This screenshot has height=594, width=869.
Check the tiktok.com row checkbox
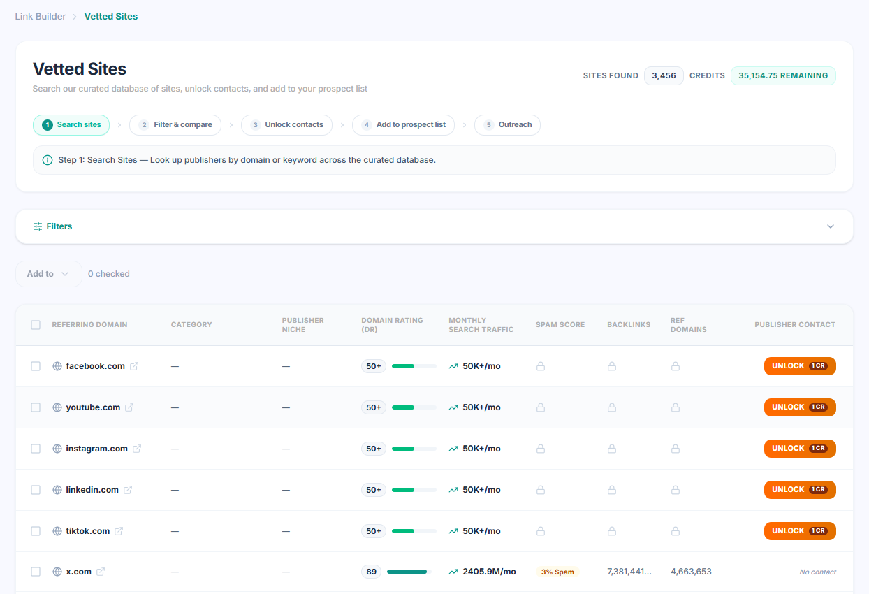coord(36,531)
